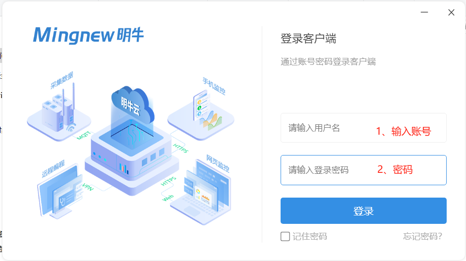
Task: Enable the 记住密码 checkbox
Action: (x=285, y=236)
